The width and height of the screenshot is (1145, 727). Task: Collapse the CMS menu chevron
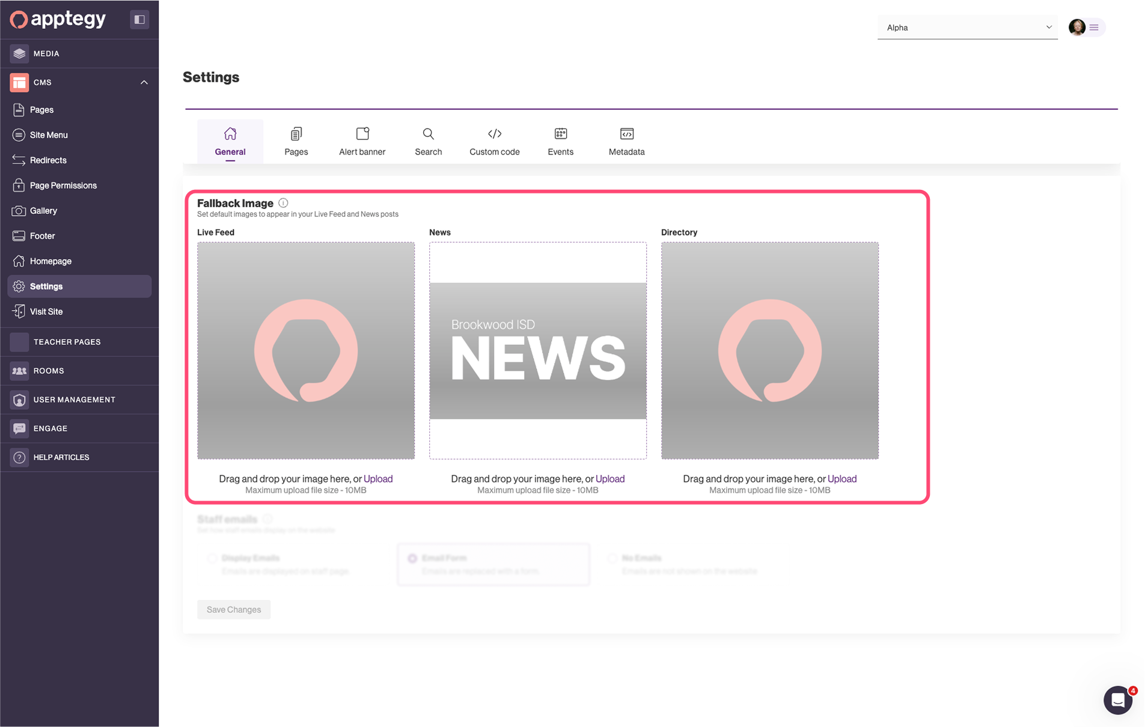144,82
